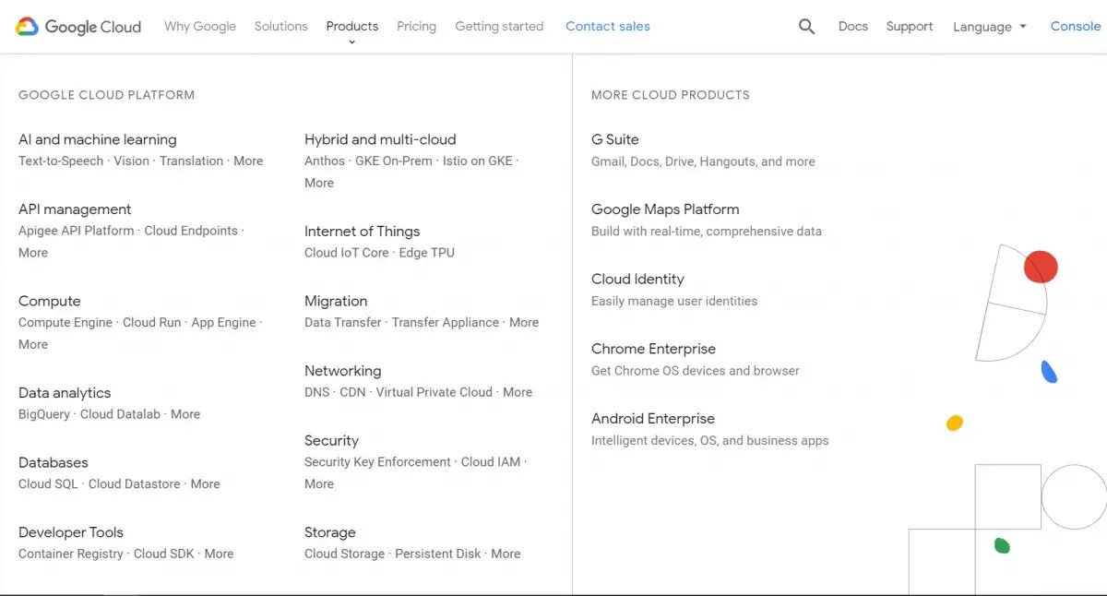Open Docs from top bar
This screenshot has height=596, width=1107.
click(x=852, y=26)
